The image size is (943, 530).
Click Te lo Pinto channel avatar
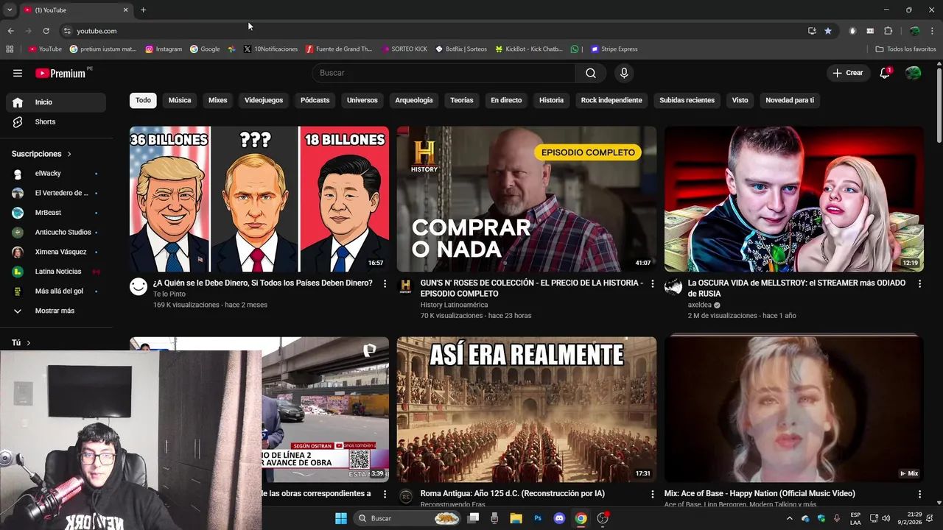point(139,286)
